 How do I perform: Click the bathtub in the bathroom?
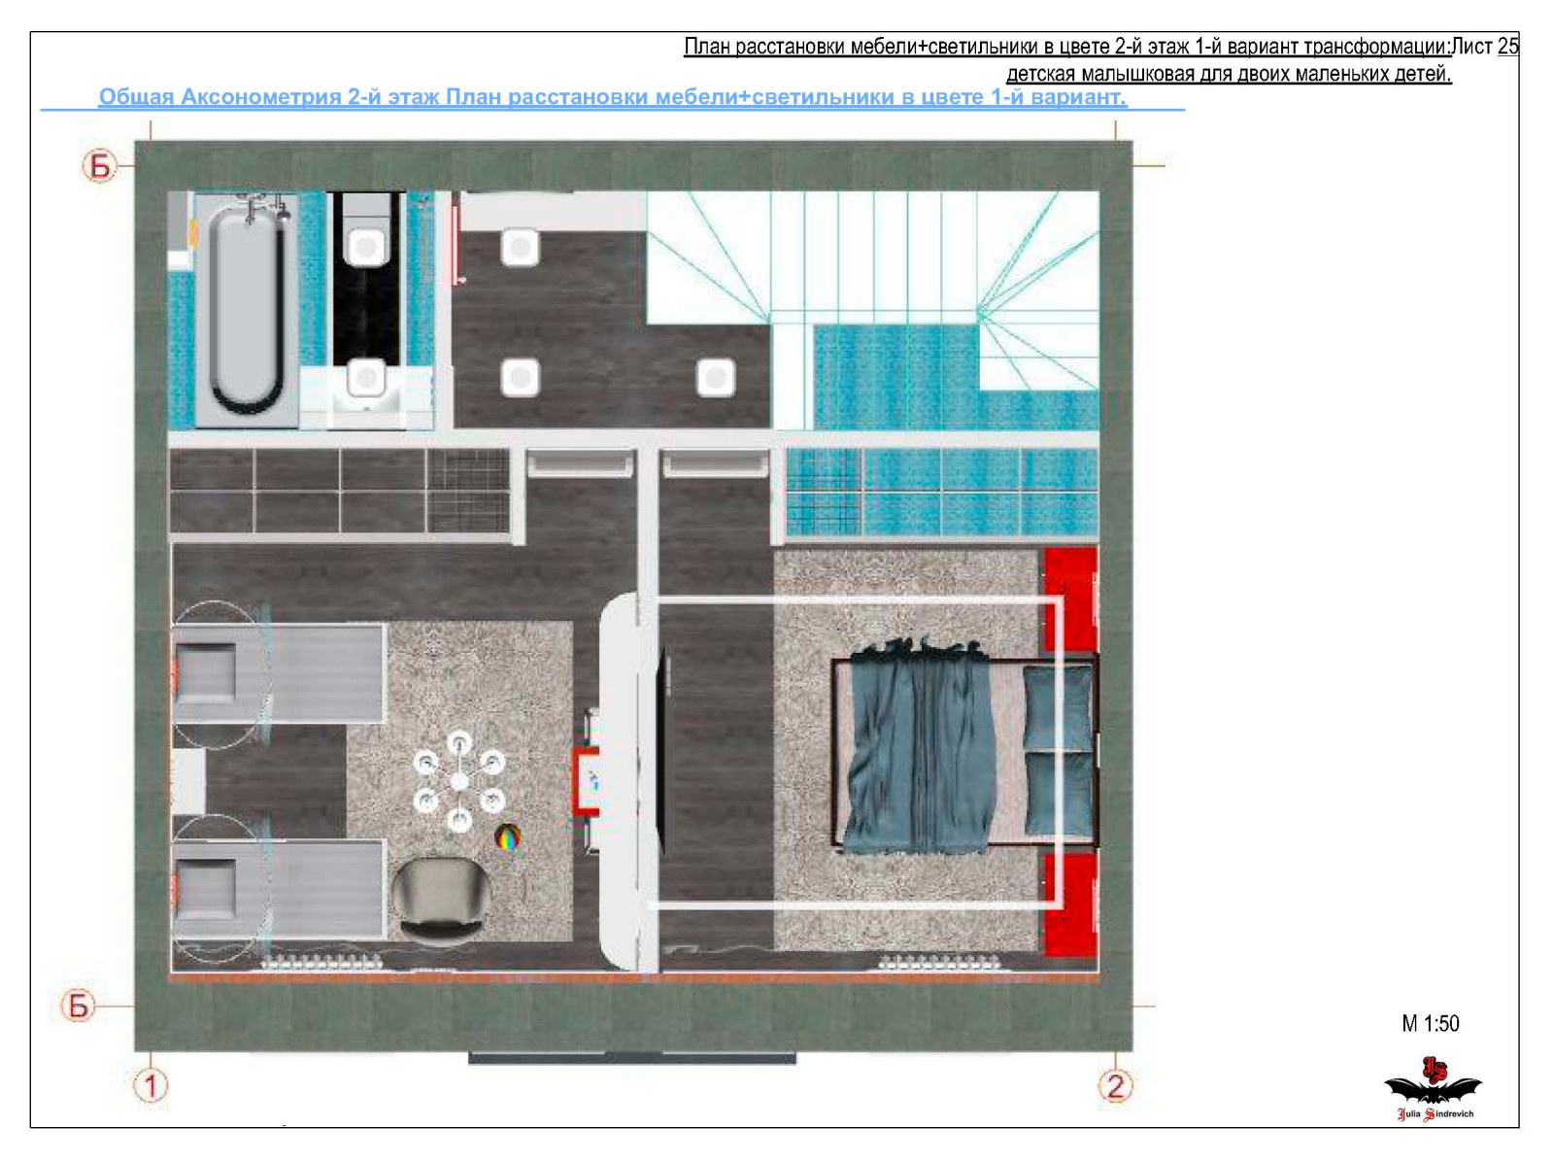[247, 309]
